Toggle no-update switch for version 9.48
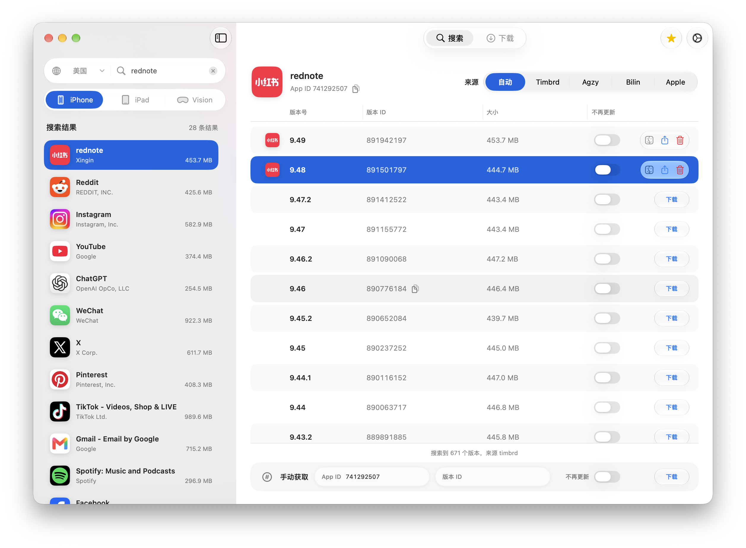This screenshot has height=548, width=746. click(607, 170)
